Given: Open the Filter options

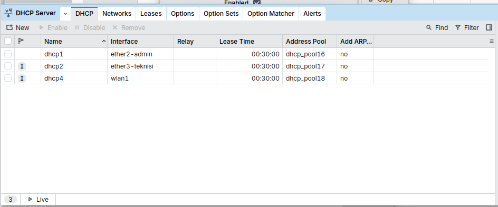Looking at the screenshot, I should click(x=467, y=27).
